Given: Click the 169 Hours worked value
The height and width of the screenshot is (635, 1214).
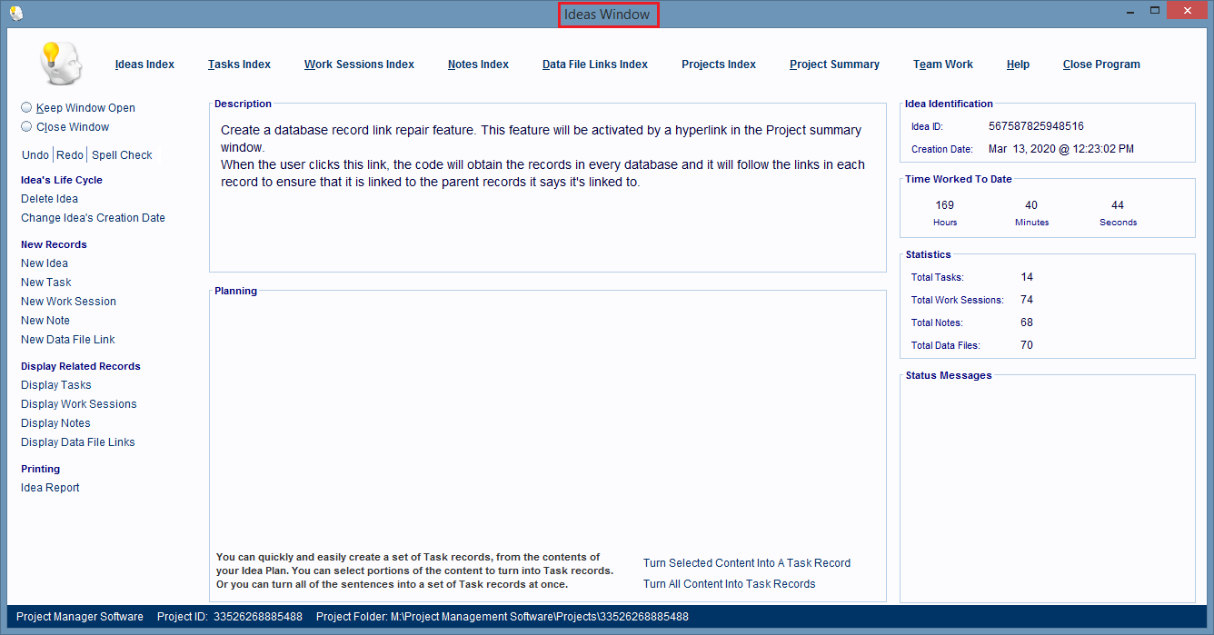Looking at the screenshot, I should 945,205.
